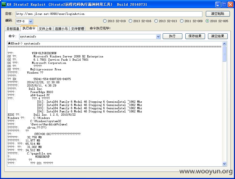Click the target URL input field
Viewport: 235px width, 179px height.
click(109, 14)
